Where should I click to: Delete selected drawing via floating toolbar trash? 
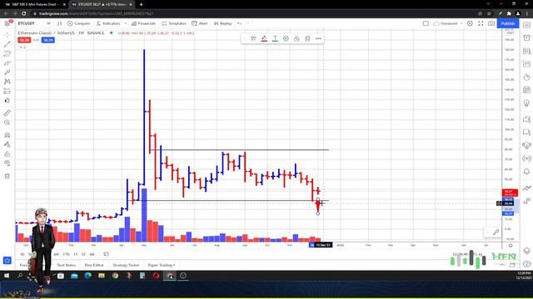tap(307, 39)
